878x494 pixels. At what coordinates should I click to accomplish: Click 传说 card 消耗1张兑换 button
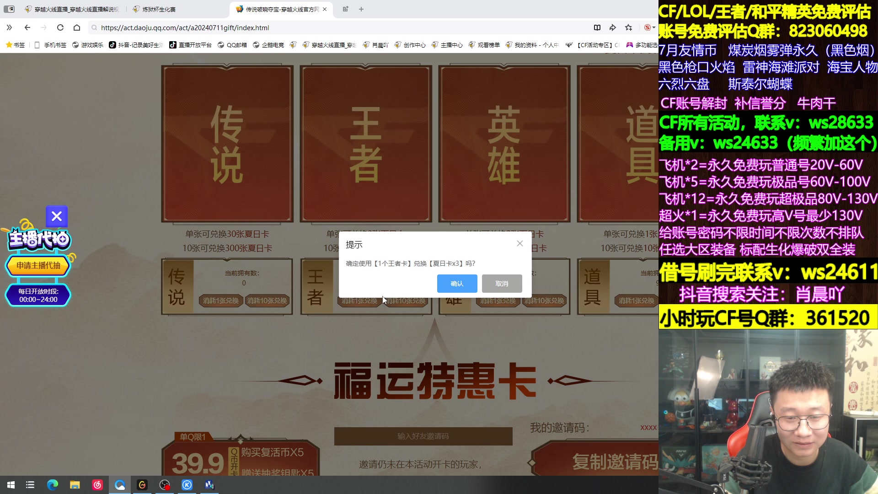pos(221,301)
